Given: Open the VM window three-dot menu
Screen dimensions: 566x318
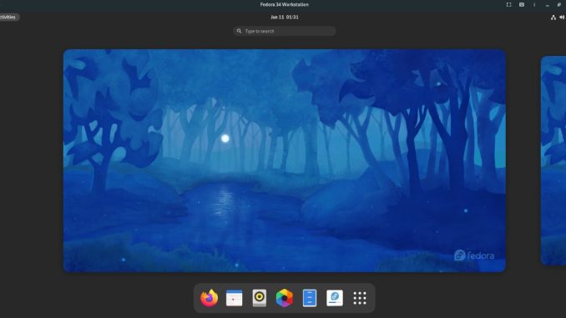Looking at the screenshot, I should coord(534,5).
